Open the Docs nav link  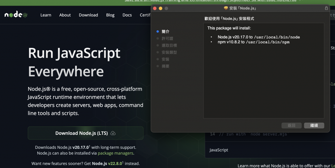[127, 15]
